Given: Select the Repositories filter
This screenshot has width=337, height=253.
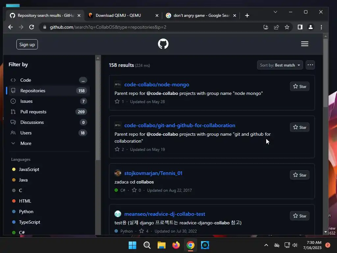Looking at the screenshot, I should [48, 91].
